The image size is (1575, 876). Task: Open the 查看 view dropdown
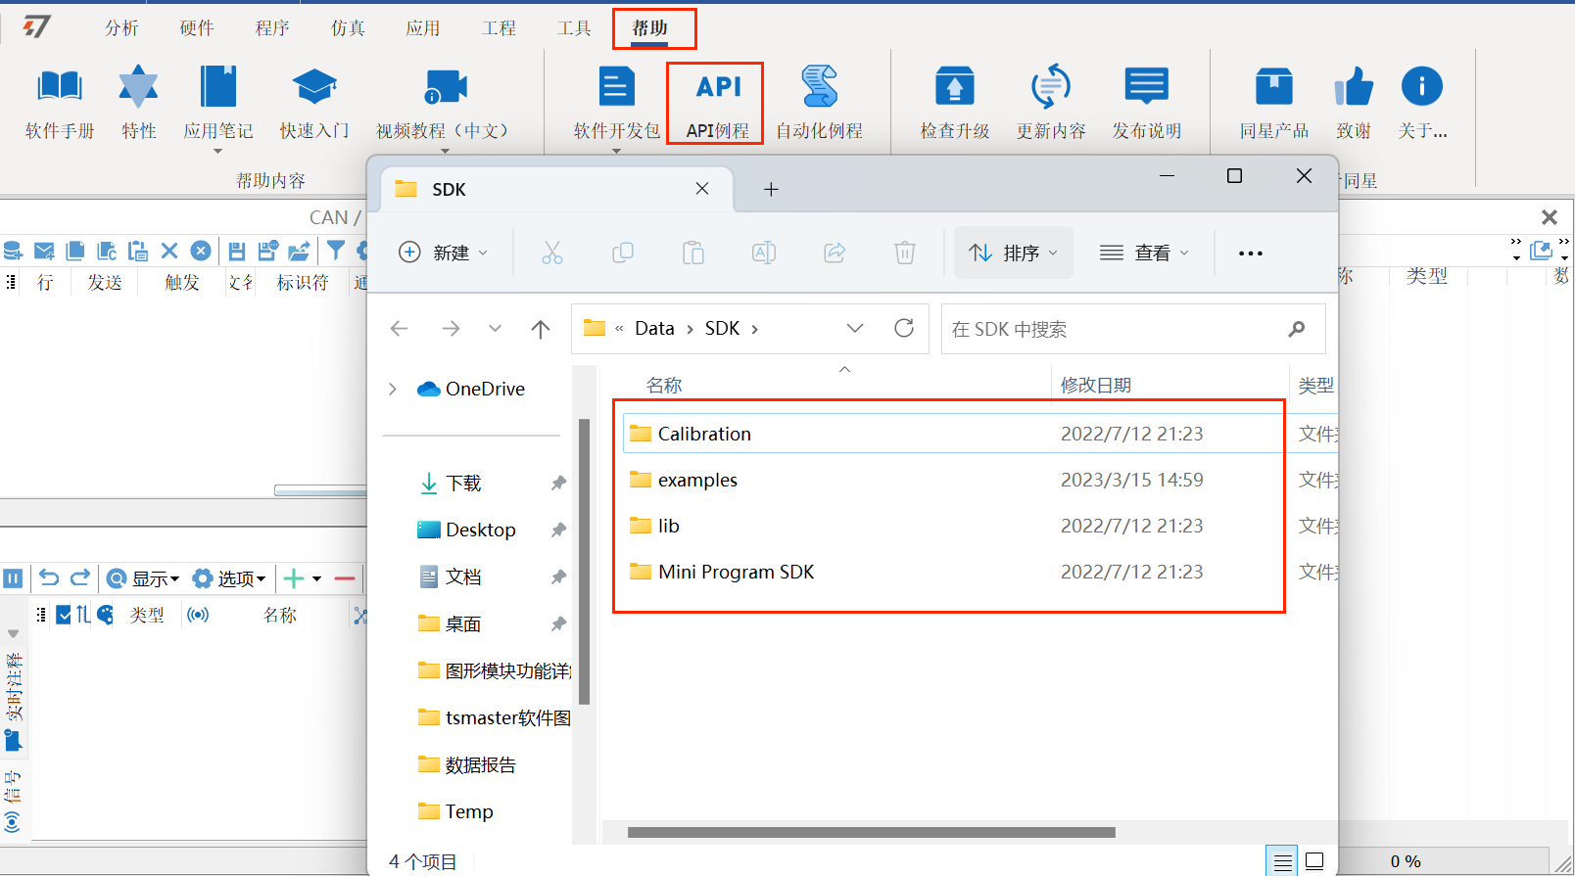1144,254
